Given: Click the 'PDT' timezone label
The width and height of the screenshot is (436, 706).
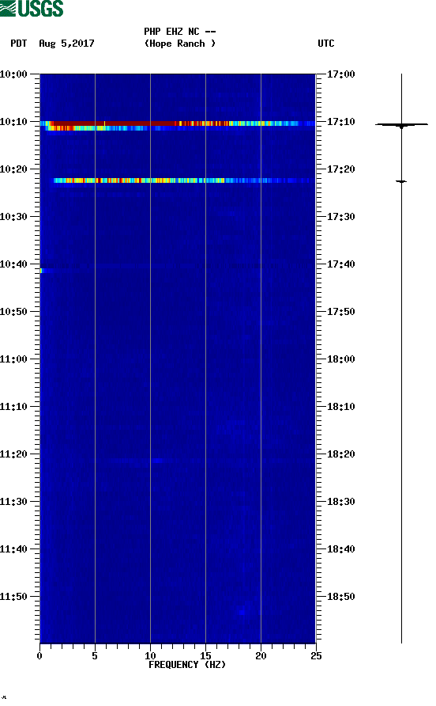Looking at the screenshot, I should pyautogui.click(x=19, y=44).
